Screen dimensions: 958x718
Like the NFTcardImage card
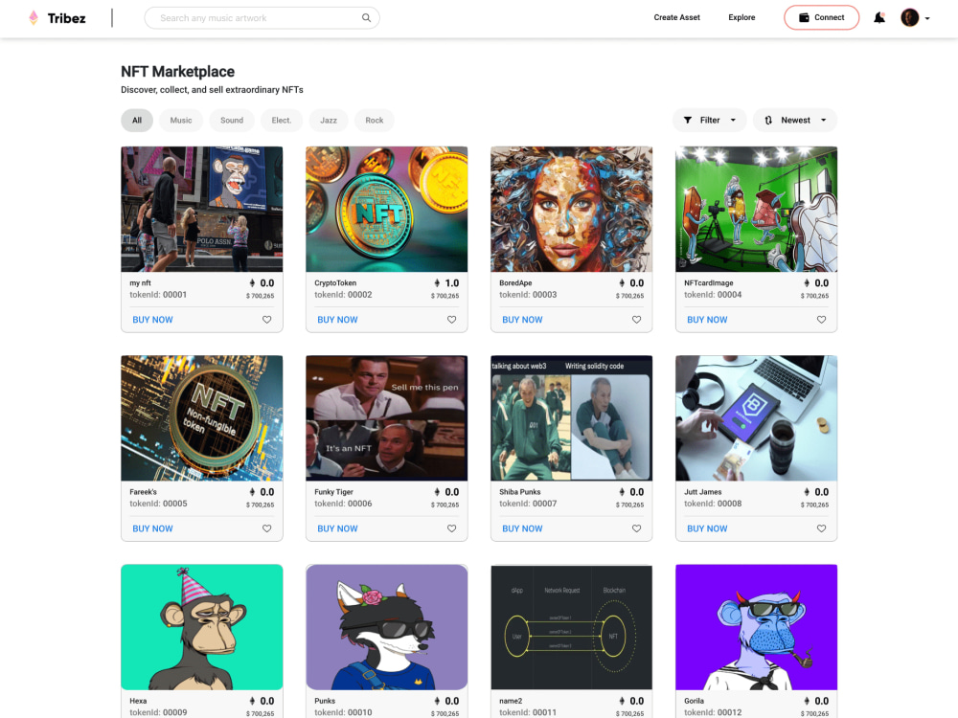click(821, 320)
